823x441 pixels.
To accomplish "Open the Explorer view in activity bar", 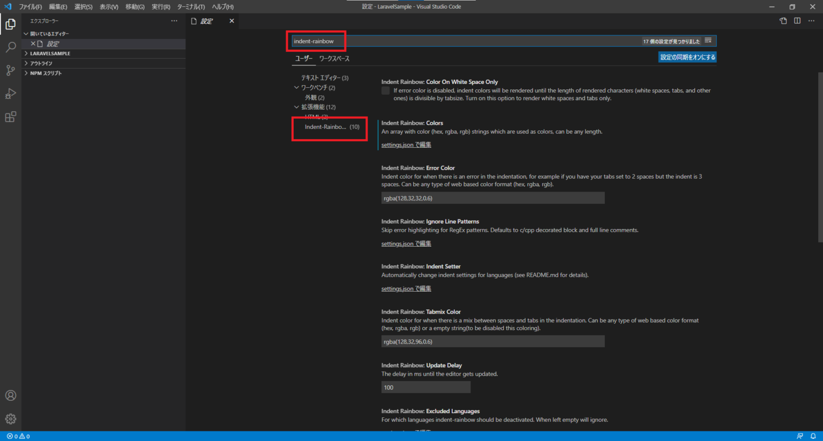I will coord(10,24).
